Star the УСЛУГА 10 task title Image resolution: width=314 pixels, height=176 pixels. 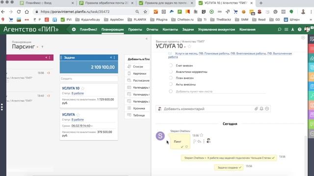(x=189, y=46)
